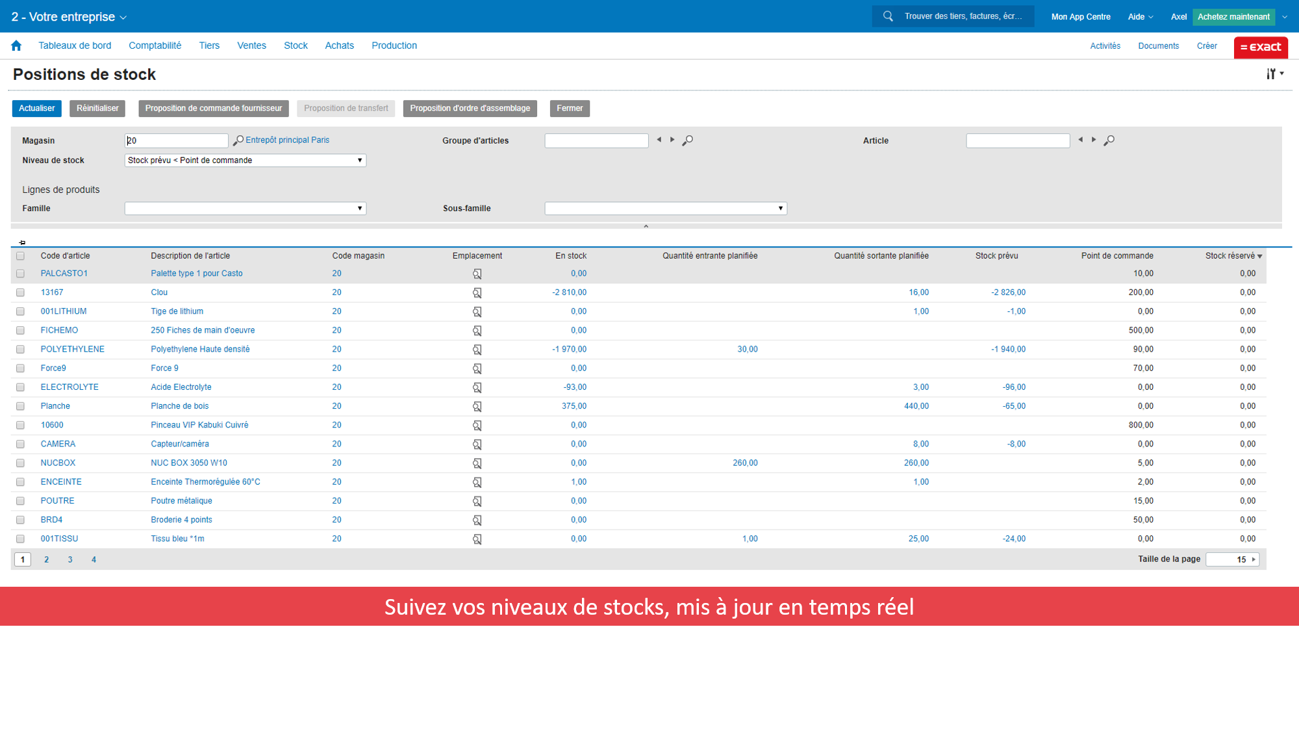
Task: Expand the Sous-famille dropdown
Action: [779, 208]
